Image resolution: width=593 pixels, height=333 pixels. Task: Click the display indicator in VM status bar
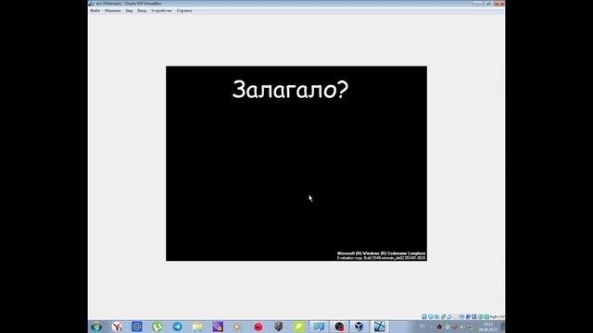pos(461,316)
